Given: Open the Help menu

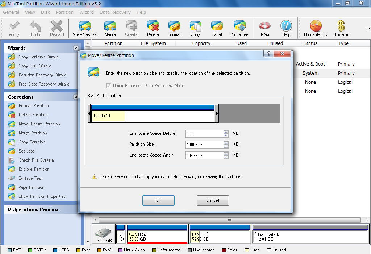Looking at the screenshot, I should 141,12.
